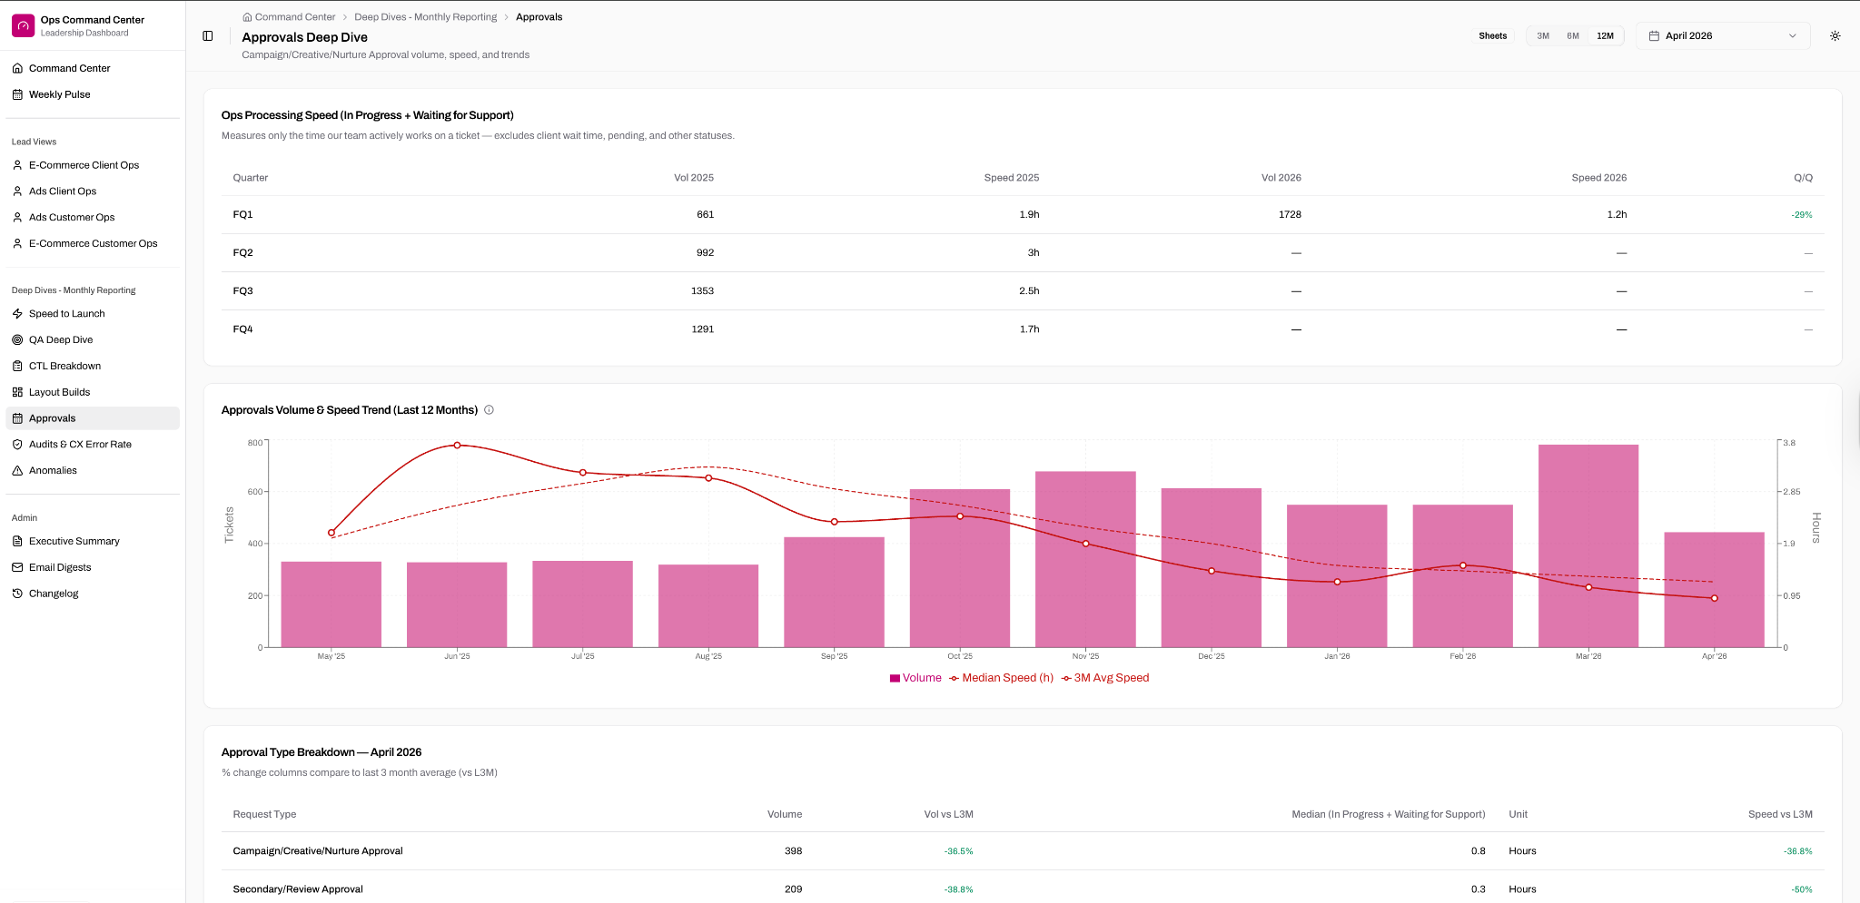Click the person icon for Ads Customer Ops
The height and width of the screenshot is (903, 1860).
[x=17, y=218]
